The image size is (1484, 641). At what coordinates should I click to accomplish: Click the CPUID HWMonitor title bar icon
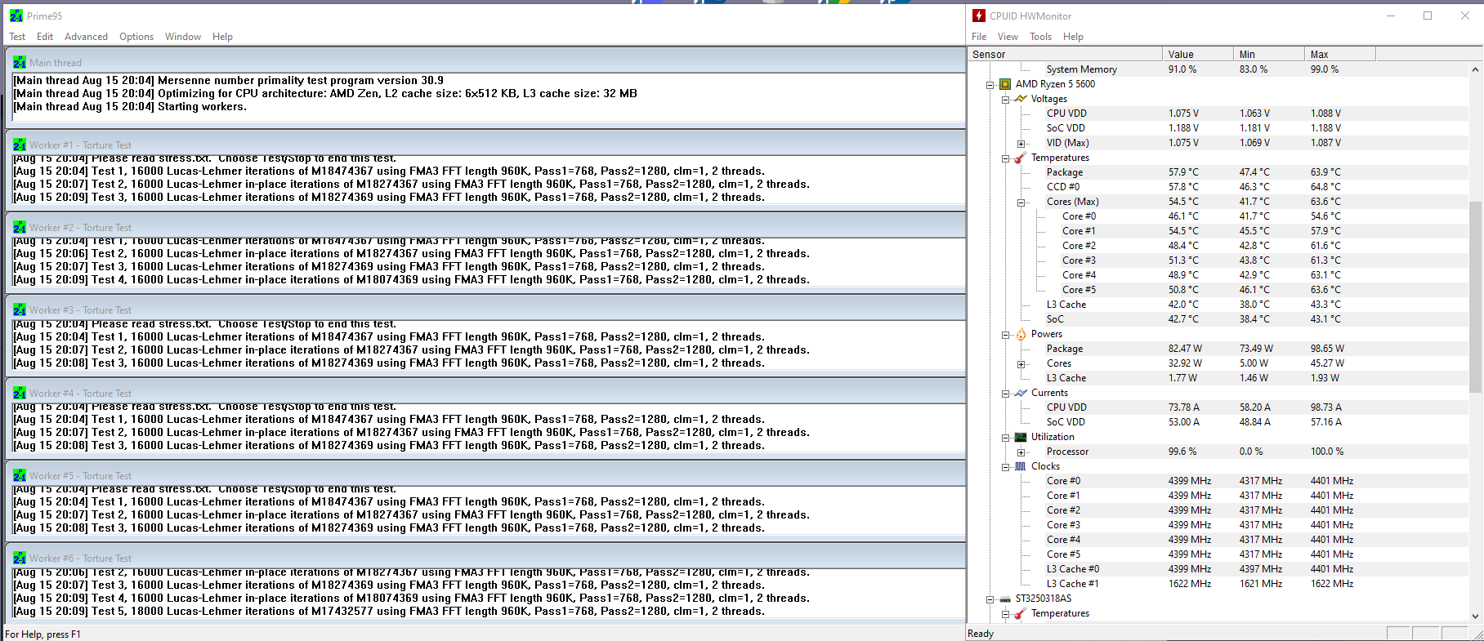979,16
